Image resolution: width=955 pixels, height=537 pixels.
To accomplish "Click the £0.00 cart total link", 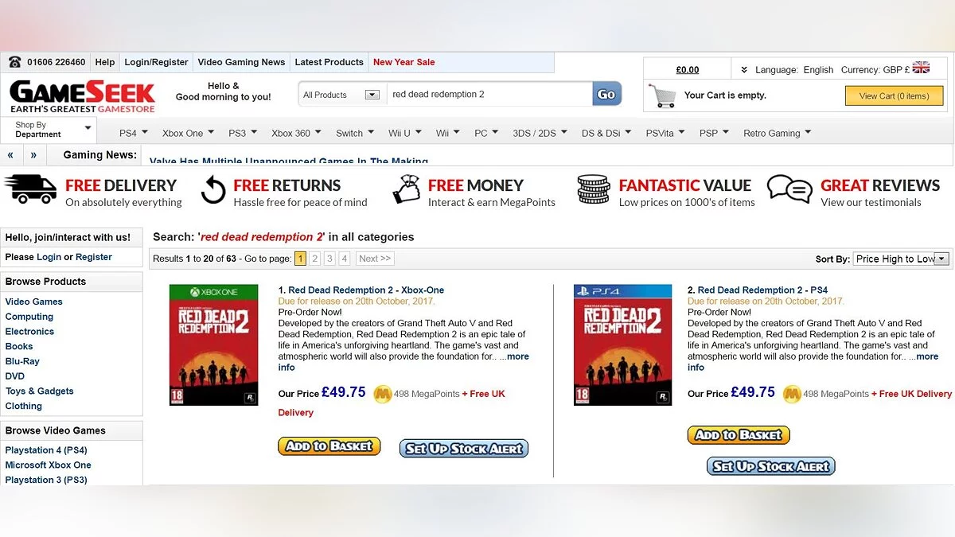I will pos(688,70).
